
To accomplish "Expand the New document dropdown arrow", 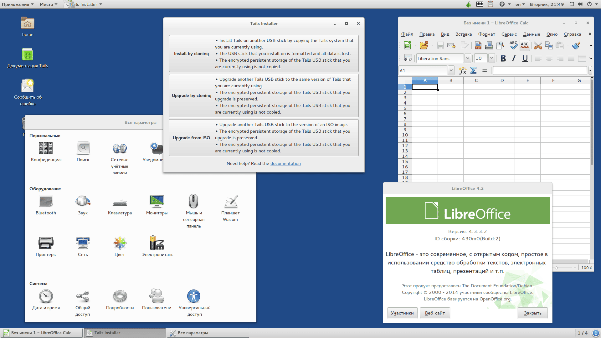I will (416, 46).
